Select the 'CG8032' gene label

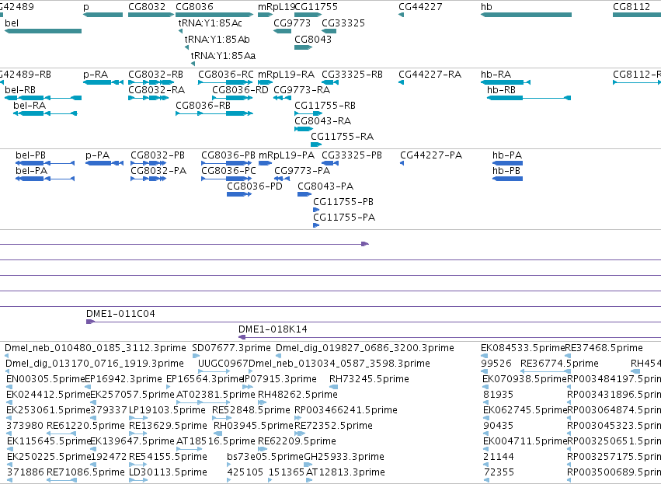coord(147,7)
